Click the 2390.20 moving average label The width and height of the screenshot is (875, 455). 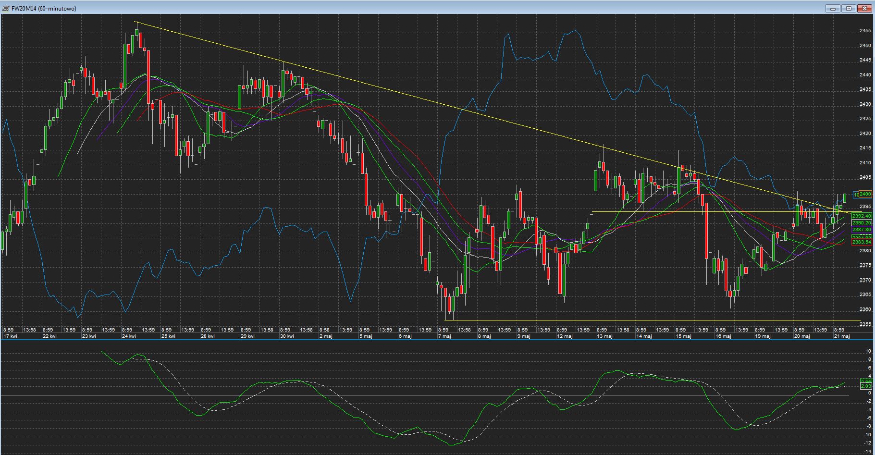click(x=862, y=223)
